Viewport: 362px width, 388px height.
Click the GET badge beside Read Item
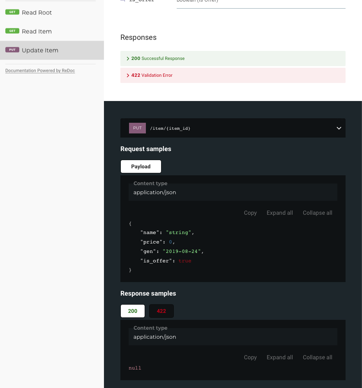[12, 31]
